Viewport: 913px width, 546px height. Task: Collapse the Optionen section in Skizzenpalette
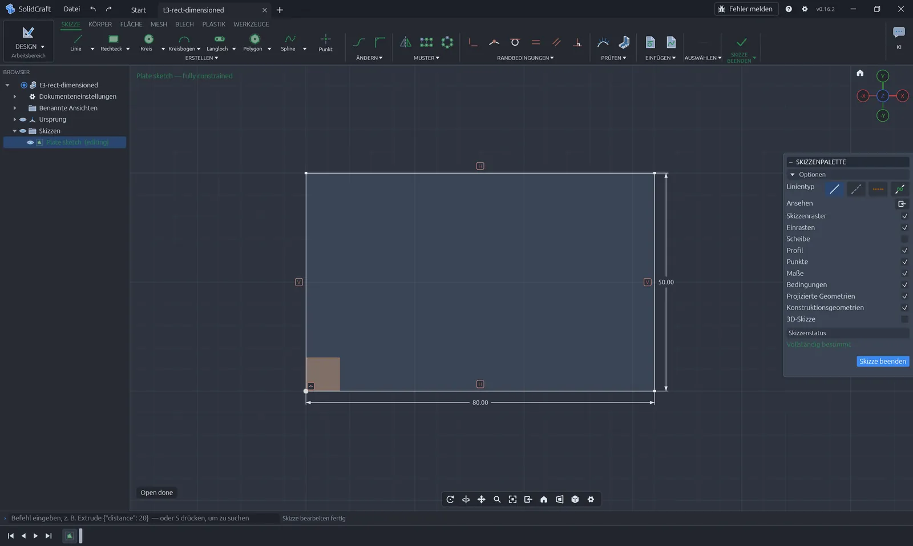pos(793,175)
